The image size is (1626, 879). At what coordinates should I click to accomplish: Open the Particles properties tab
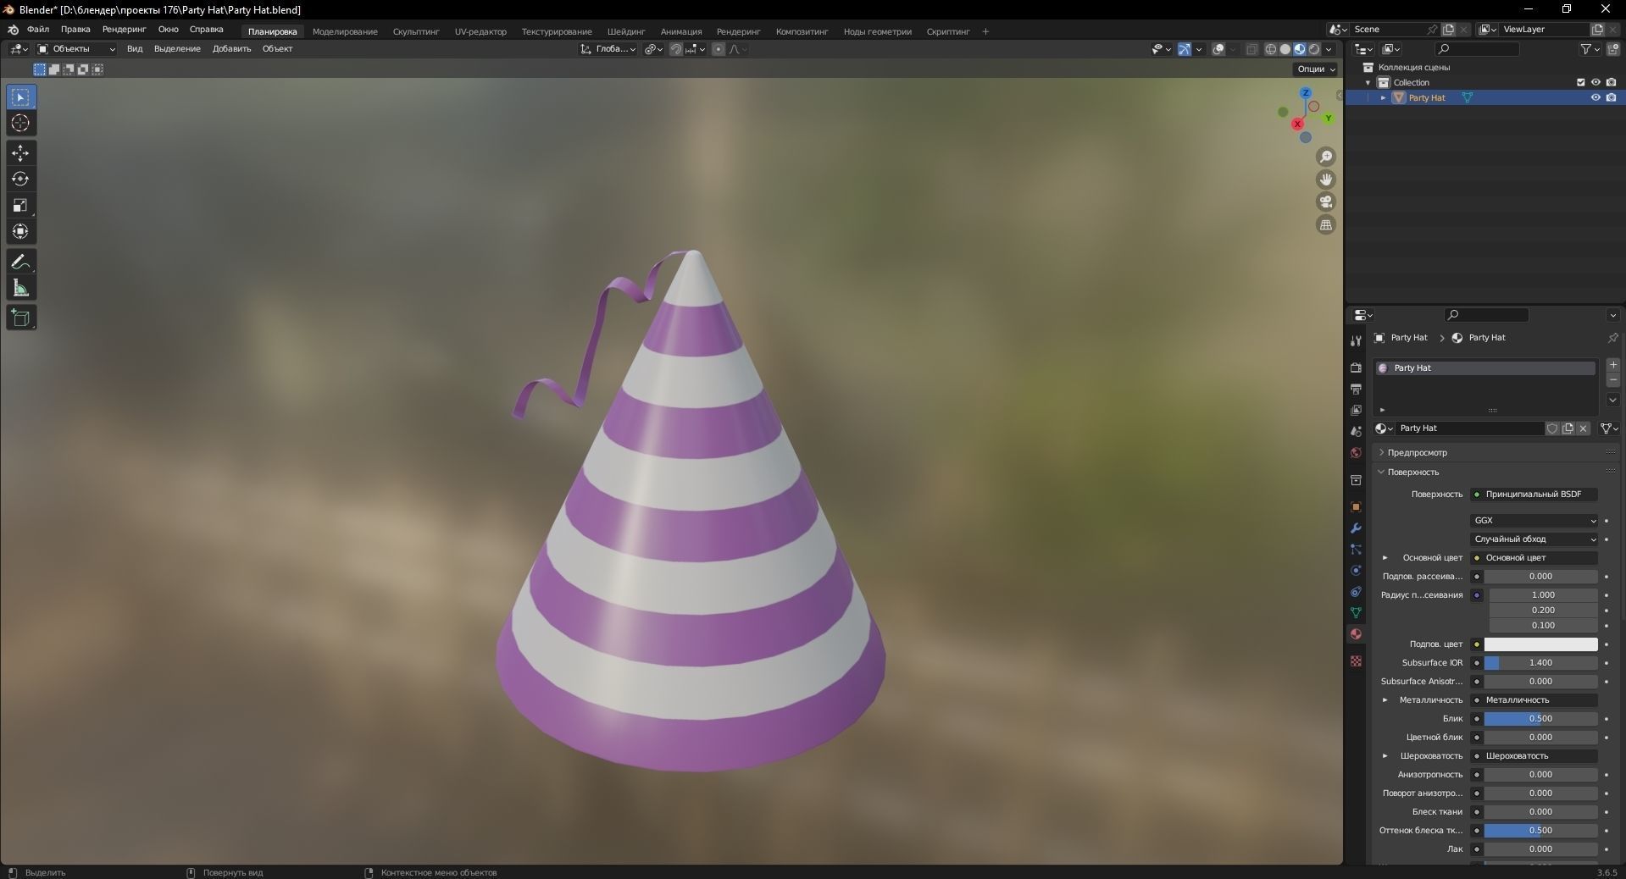1356,550
